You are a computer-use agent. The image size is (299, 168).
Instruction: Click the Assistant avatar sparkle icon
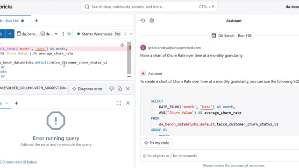143,74
